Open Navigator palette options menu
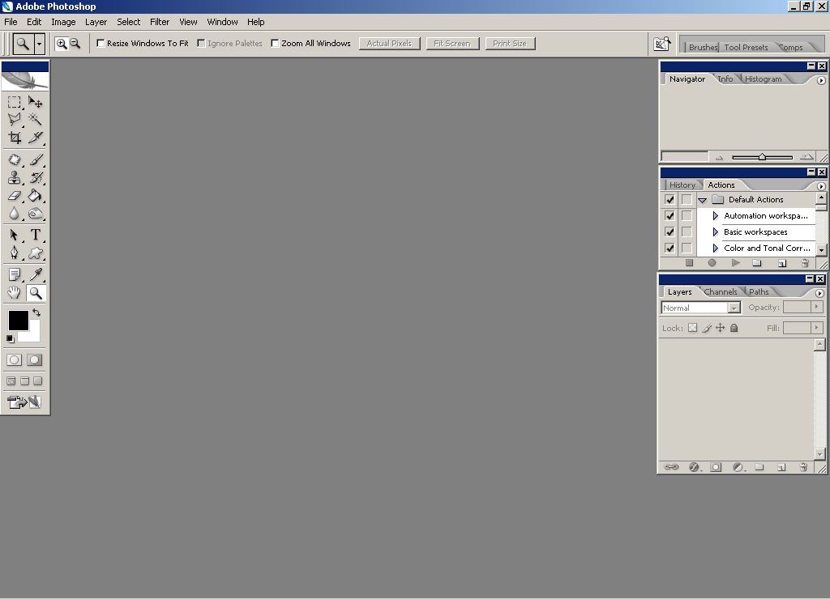Viewport: 830px width, 599px height. [821, 80]
